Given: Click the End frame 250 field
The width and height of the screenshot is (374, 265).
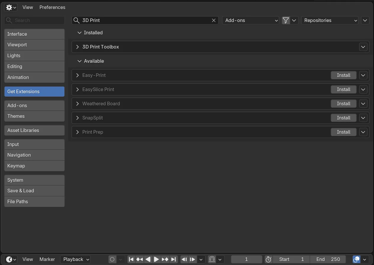Looking at the screenshot, I should 328,259.
